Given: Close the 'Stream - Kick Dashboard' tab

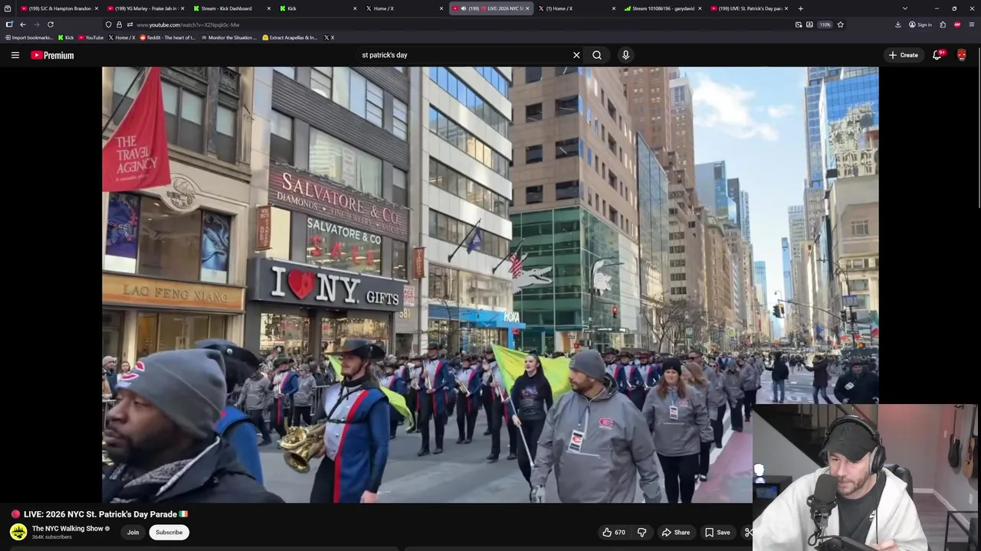Looking at the screenshot, I should pos(268,8).
